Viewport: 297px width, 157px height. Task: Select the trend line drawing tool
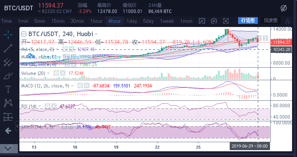(x=8, y=48)
